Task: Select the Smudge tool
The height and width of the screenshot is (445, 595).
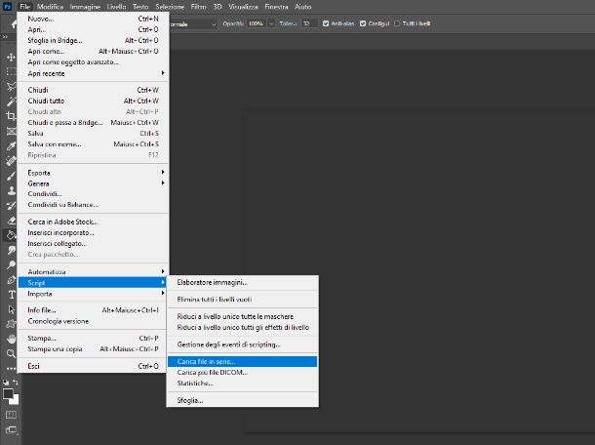Action: [11, 250]
